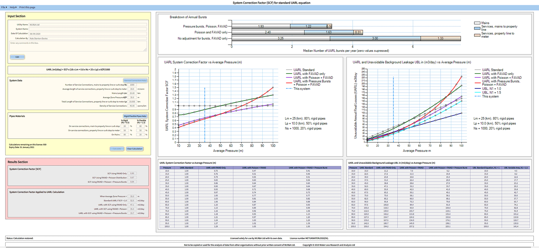Open the Help menu
This screenshot has width=539, height=248.
(13, 7)
